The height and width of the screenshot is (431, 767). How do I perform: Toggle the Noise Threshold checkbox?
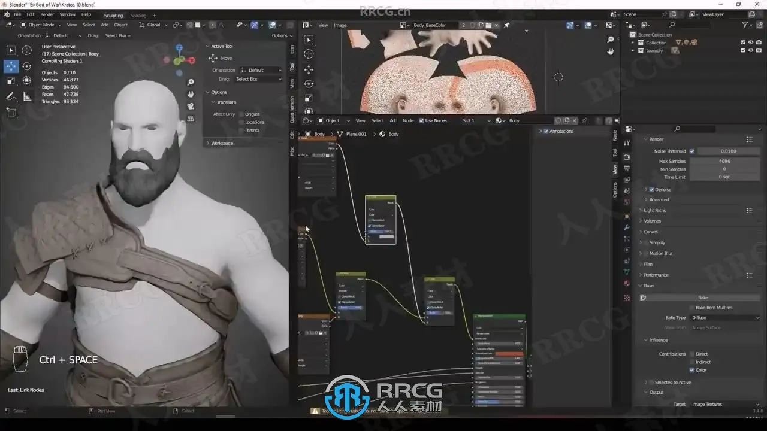point(691,151)
